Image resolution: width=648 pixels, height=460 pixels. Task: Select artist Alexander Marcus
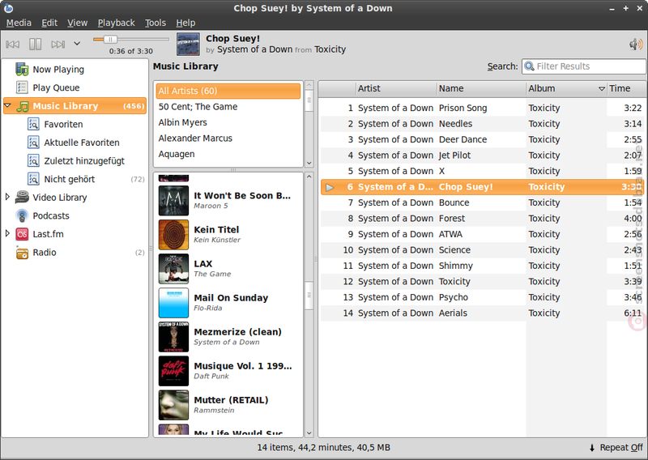tap(228, 138)
